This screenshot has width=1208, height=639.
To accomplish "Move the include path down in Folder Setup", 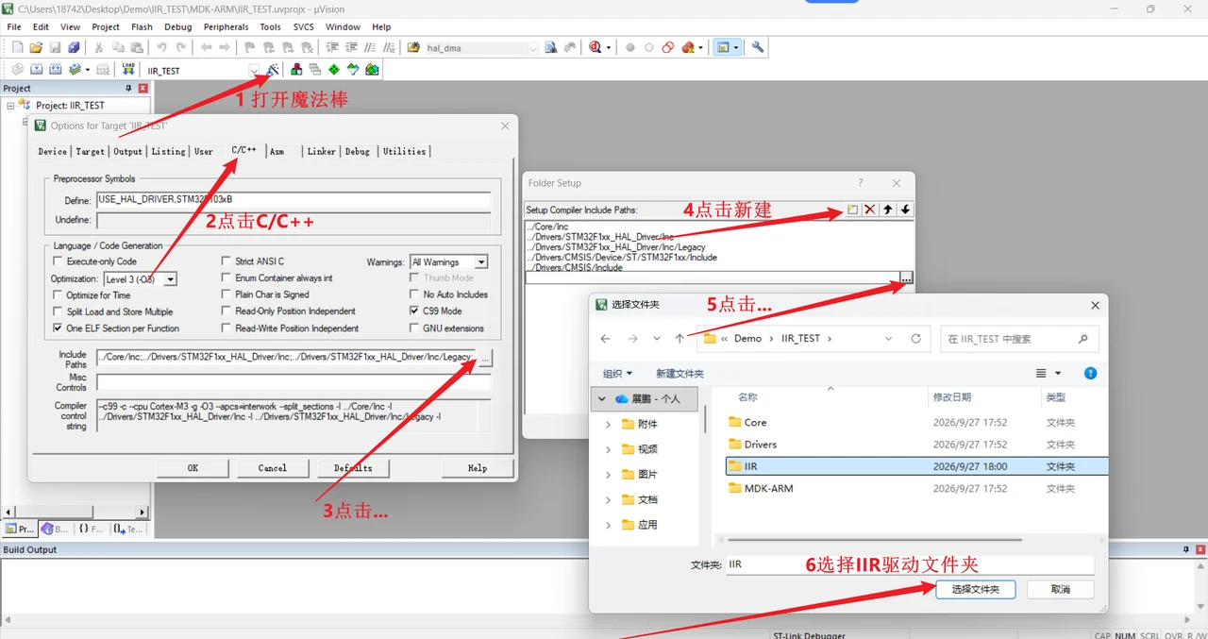I will (x=906, y=210).
